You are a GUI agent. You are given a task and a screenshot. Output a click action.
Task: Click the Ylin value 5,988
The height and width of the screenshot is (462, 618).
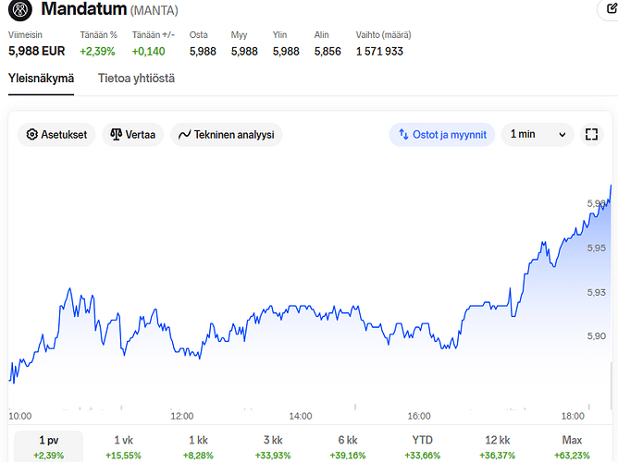point(286,51)
